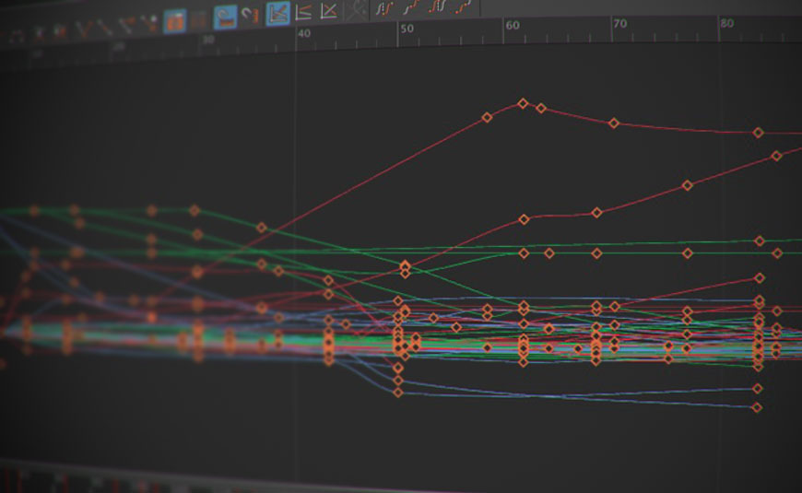Click the dimmed Load From Selection icon

click(198, 20)
